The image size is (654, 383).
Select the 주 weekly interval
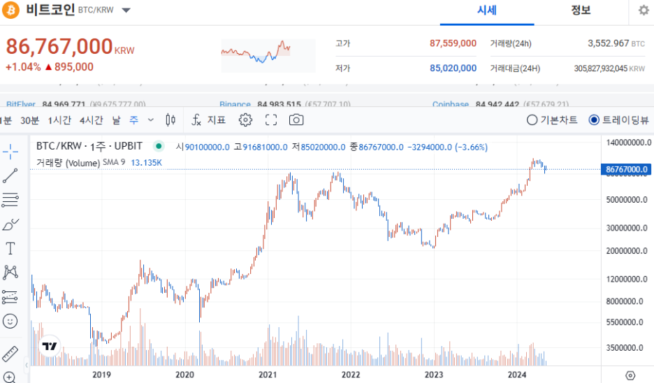coord(134,120)
